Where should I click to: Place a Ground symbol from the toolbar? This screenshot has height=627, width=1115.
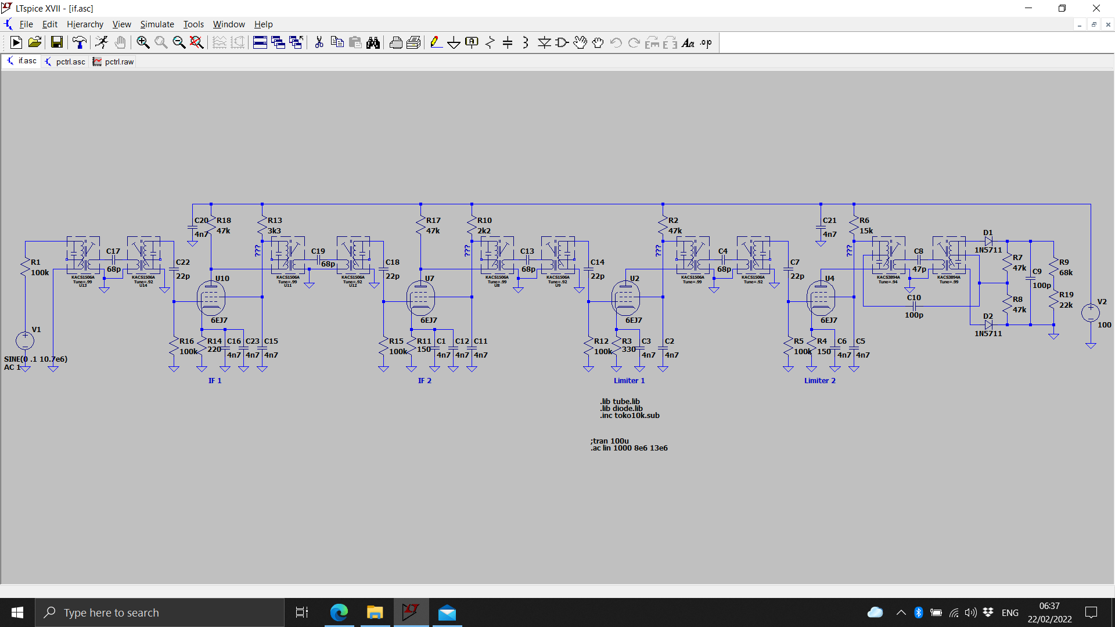454,42
